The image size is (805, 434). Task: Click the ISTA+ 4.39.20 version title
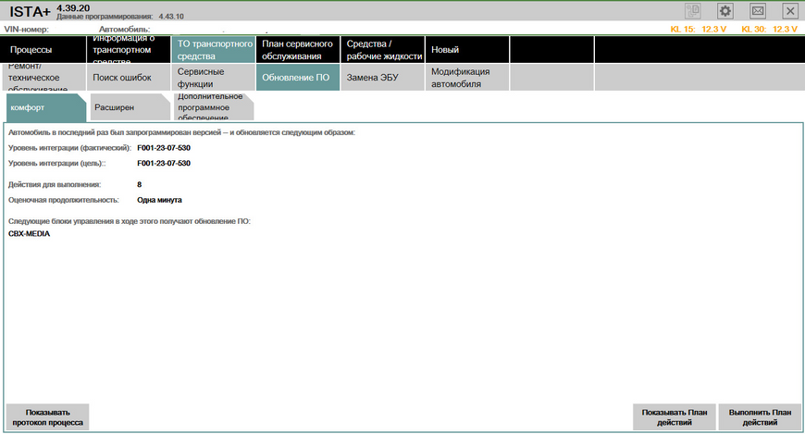pos(49,10)
